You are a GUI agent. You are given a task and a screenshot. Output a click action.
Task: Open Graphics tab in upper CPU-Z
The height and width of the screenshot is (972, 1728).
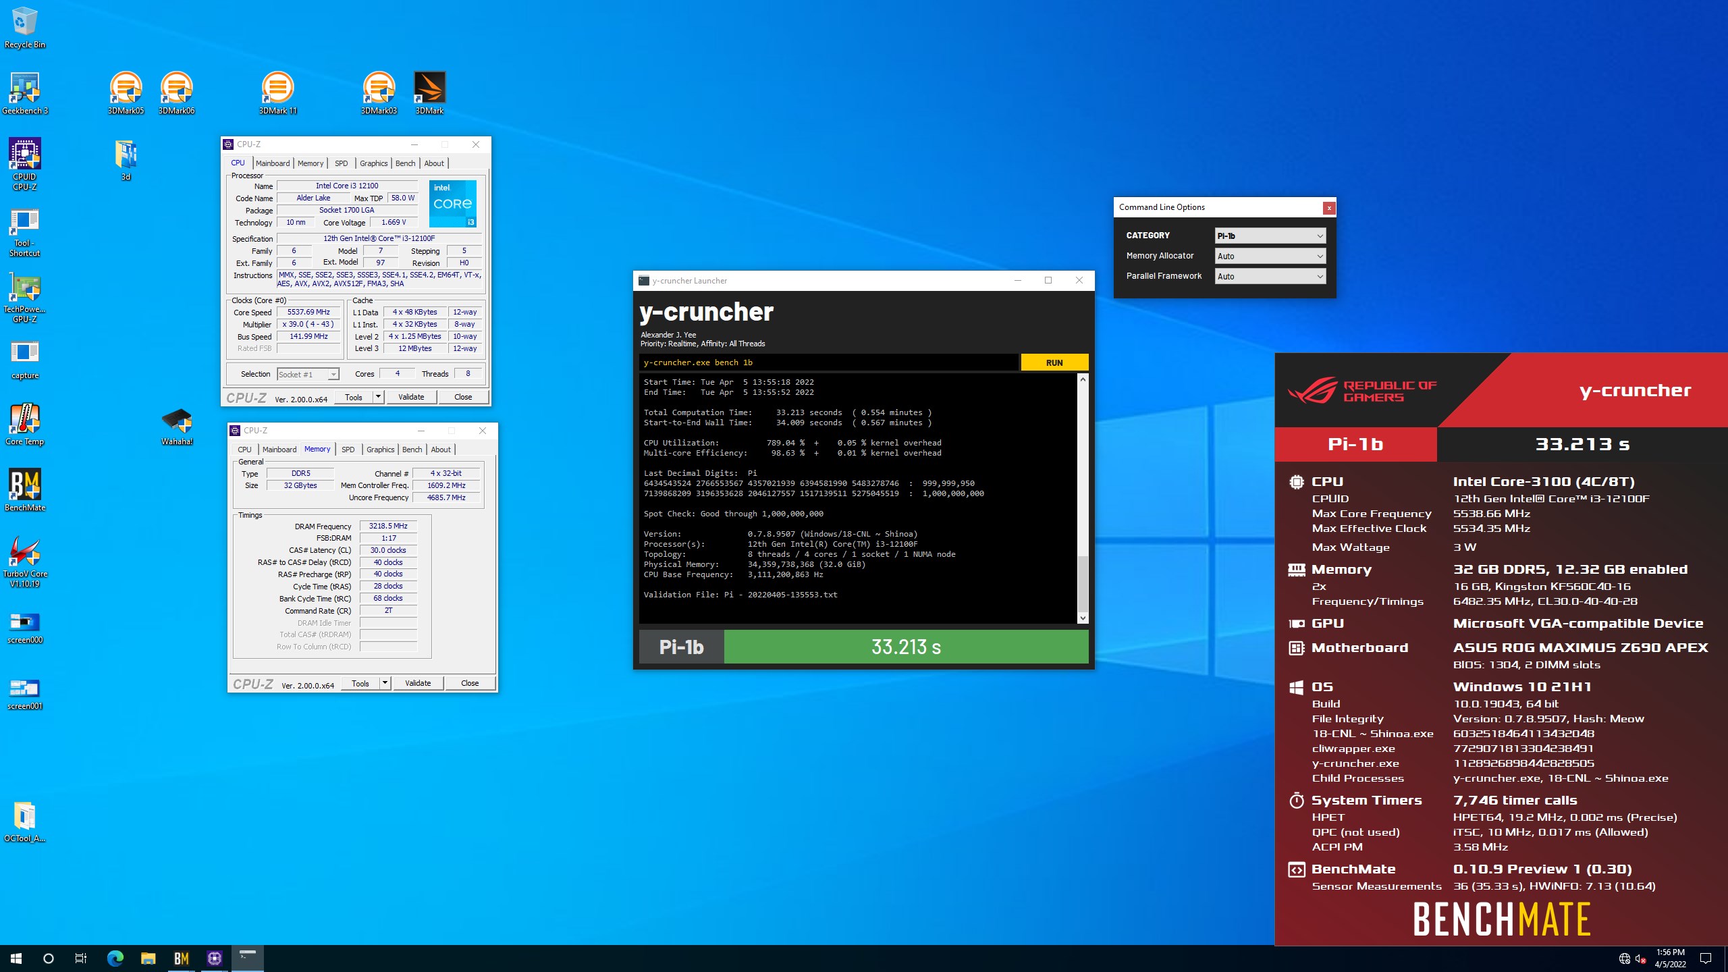click(373, 163)
